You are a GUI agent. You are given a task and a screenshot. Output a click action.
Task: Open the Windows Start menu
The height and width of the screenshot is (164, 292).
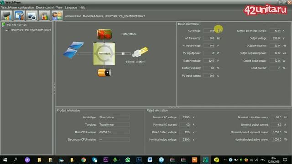(5, 160)
